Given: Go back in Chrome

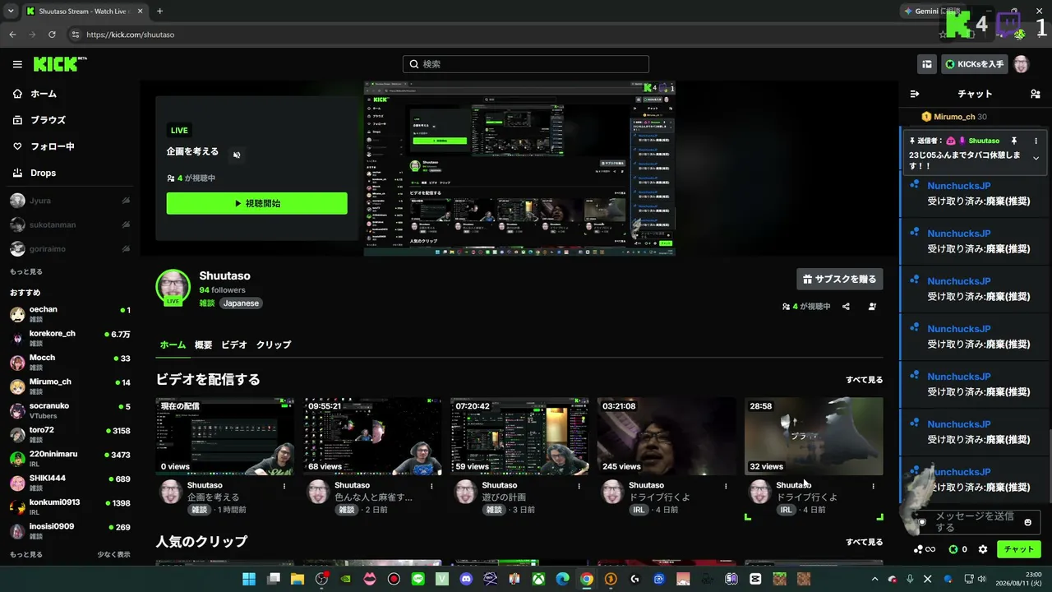Looking at the screenshot, I should point(12,35).
